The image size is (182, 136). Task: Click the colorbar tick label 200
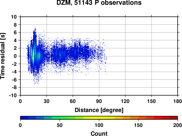pos(178,125)
